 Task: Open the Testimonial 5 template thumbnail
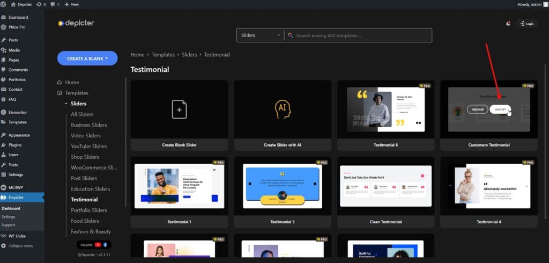coord(283,186)
